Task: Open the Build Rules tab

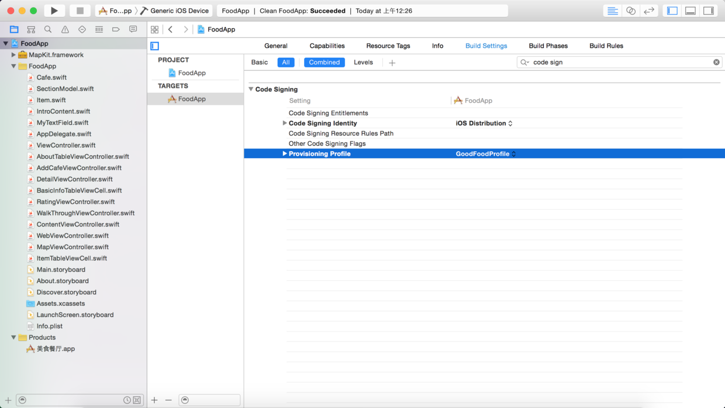Action: (x=606, y=46)
